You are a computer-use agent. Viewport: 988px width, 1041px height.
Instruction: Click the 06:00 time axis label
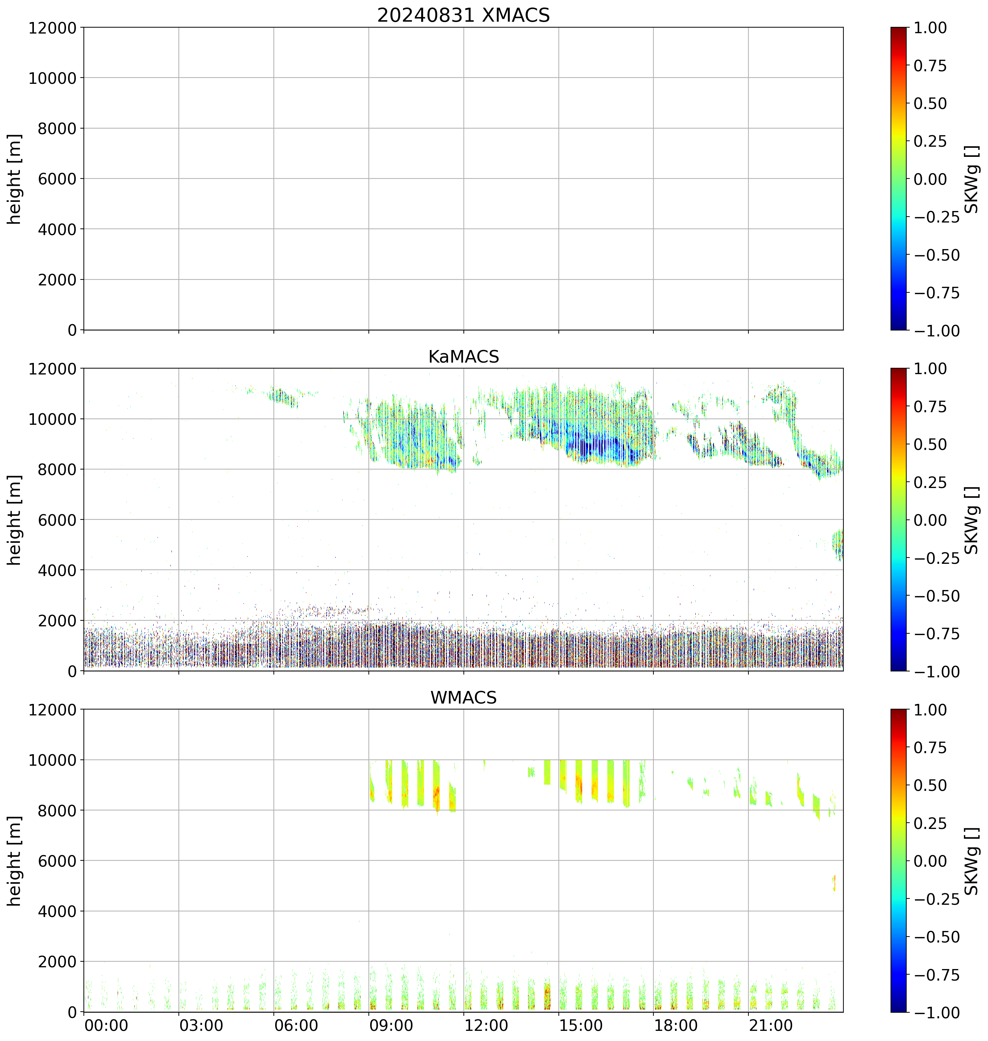click(x=296, y=1026)
